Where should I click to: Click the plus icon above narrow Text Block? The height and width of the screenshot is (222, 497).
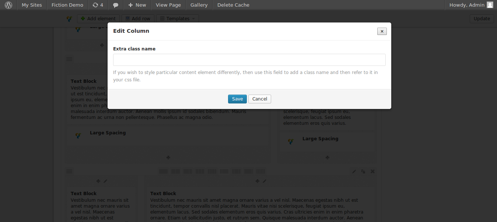click(98, 181)
